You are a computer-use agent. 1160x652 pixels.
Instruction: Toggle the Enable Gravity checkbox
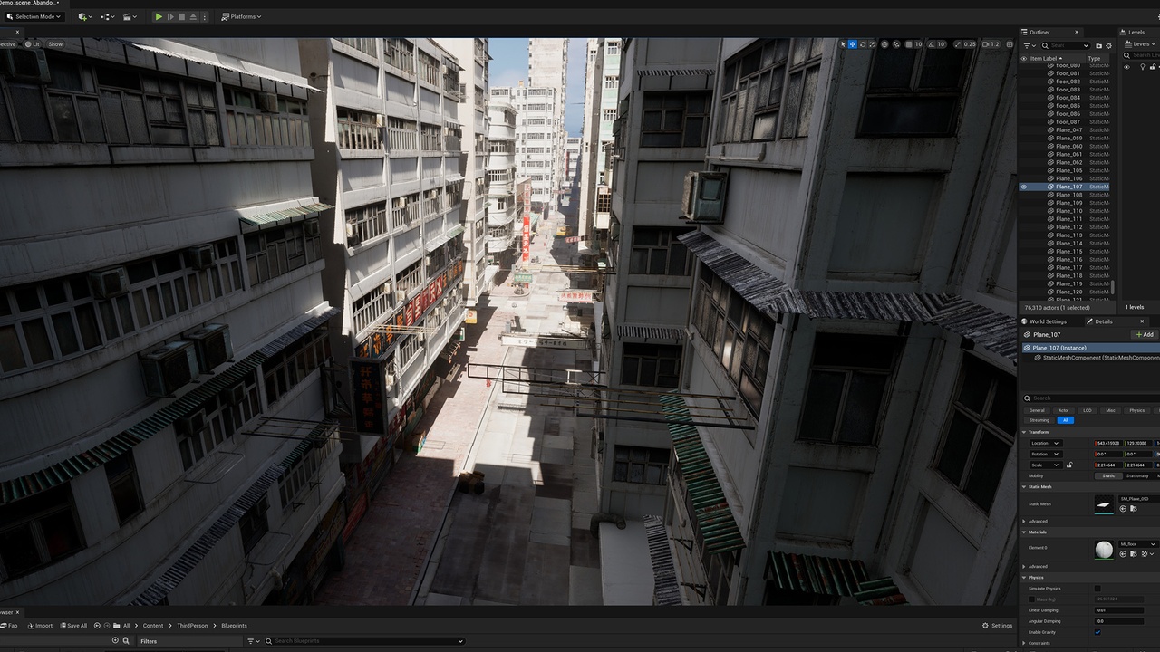pos(1097,632)
